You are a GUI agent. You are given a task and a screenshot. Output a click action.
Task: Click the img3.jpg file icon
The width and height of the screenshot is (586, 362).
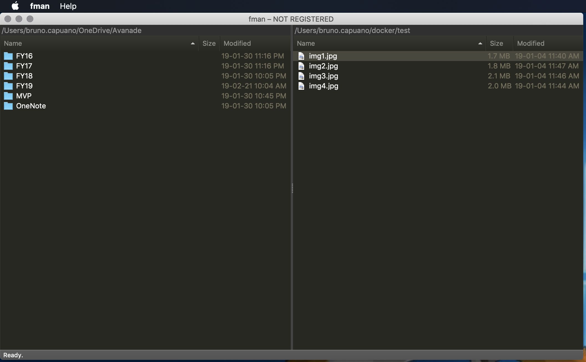[301, 76]
